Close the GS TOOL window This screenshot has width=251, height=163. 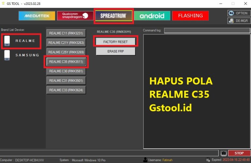click(245, 4)
